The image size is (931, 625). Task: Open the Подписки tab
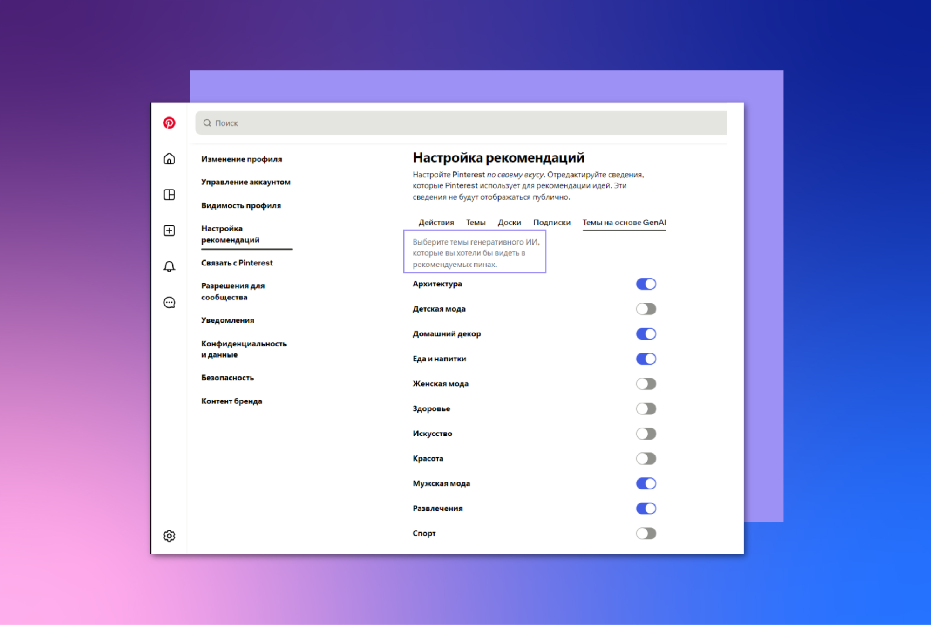point(551,223)
